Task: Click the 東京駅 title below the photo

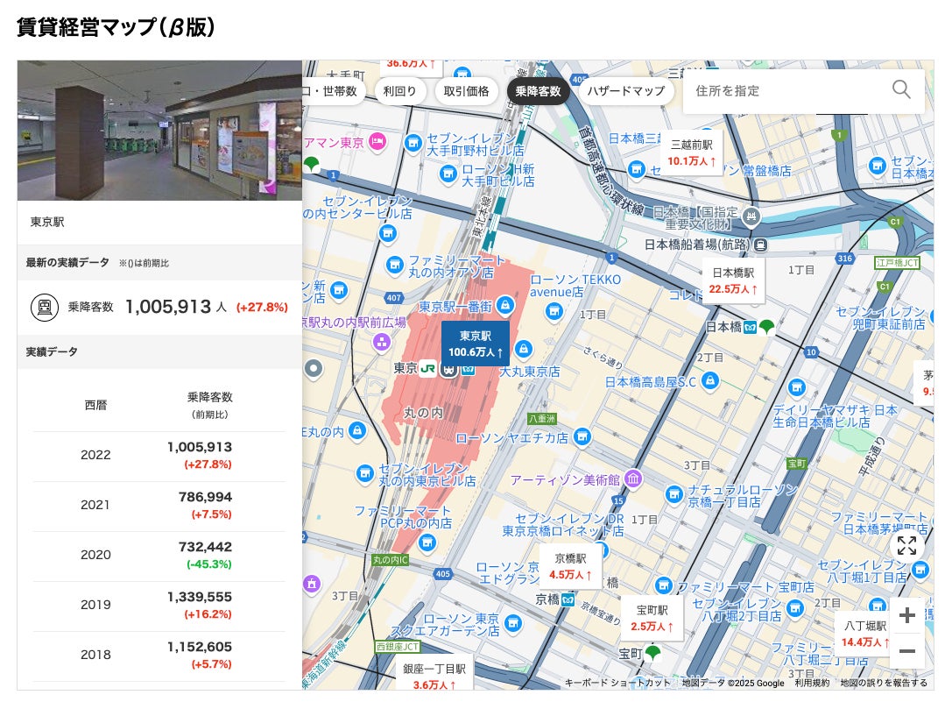Action: coord(47,222)
